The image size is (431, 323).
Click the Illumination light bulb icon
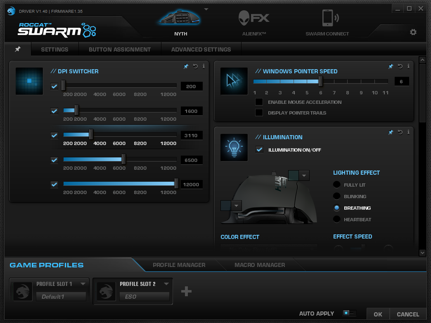234,147
